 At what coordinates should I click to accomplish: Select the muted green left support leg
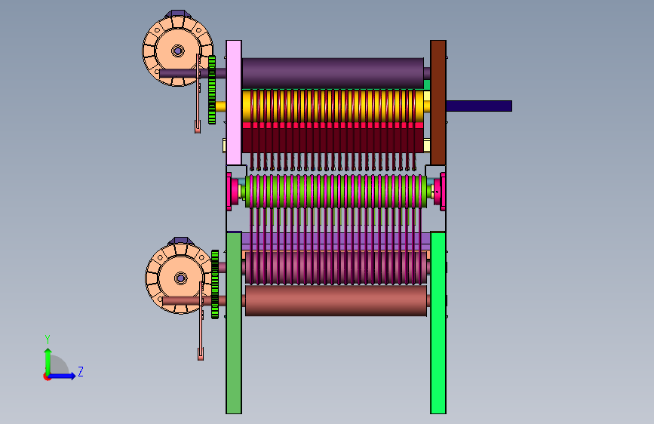234,323
